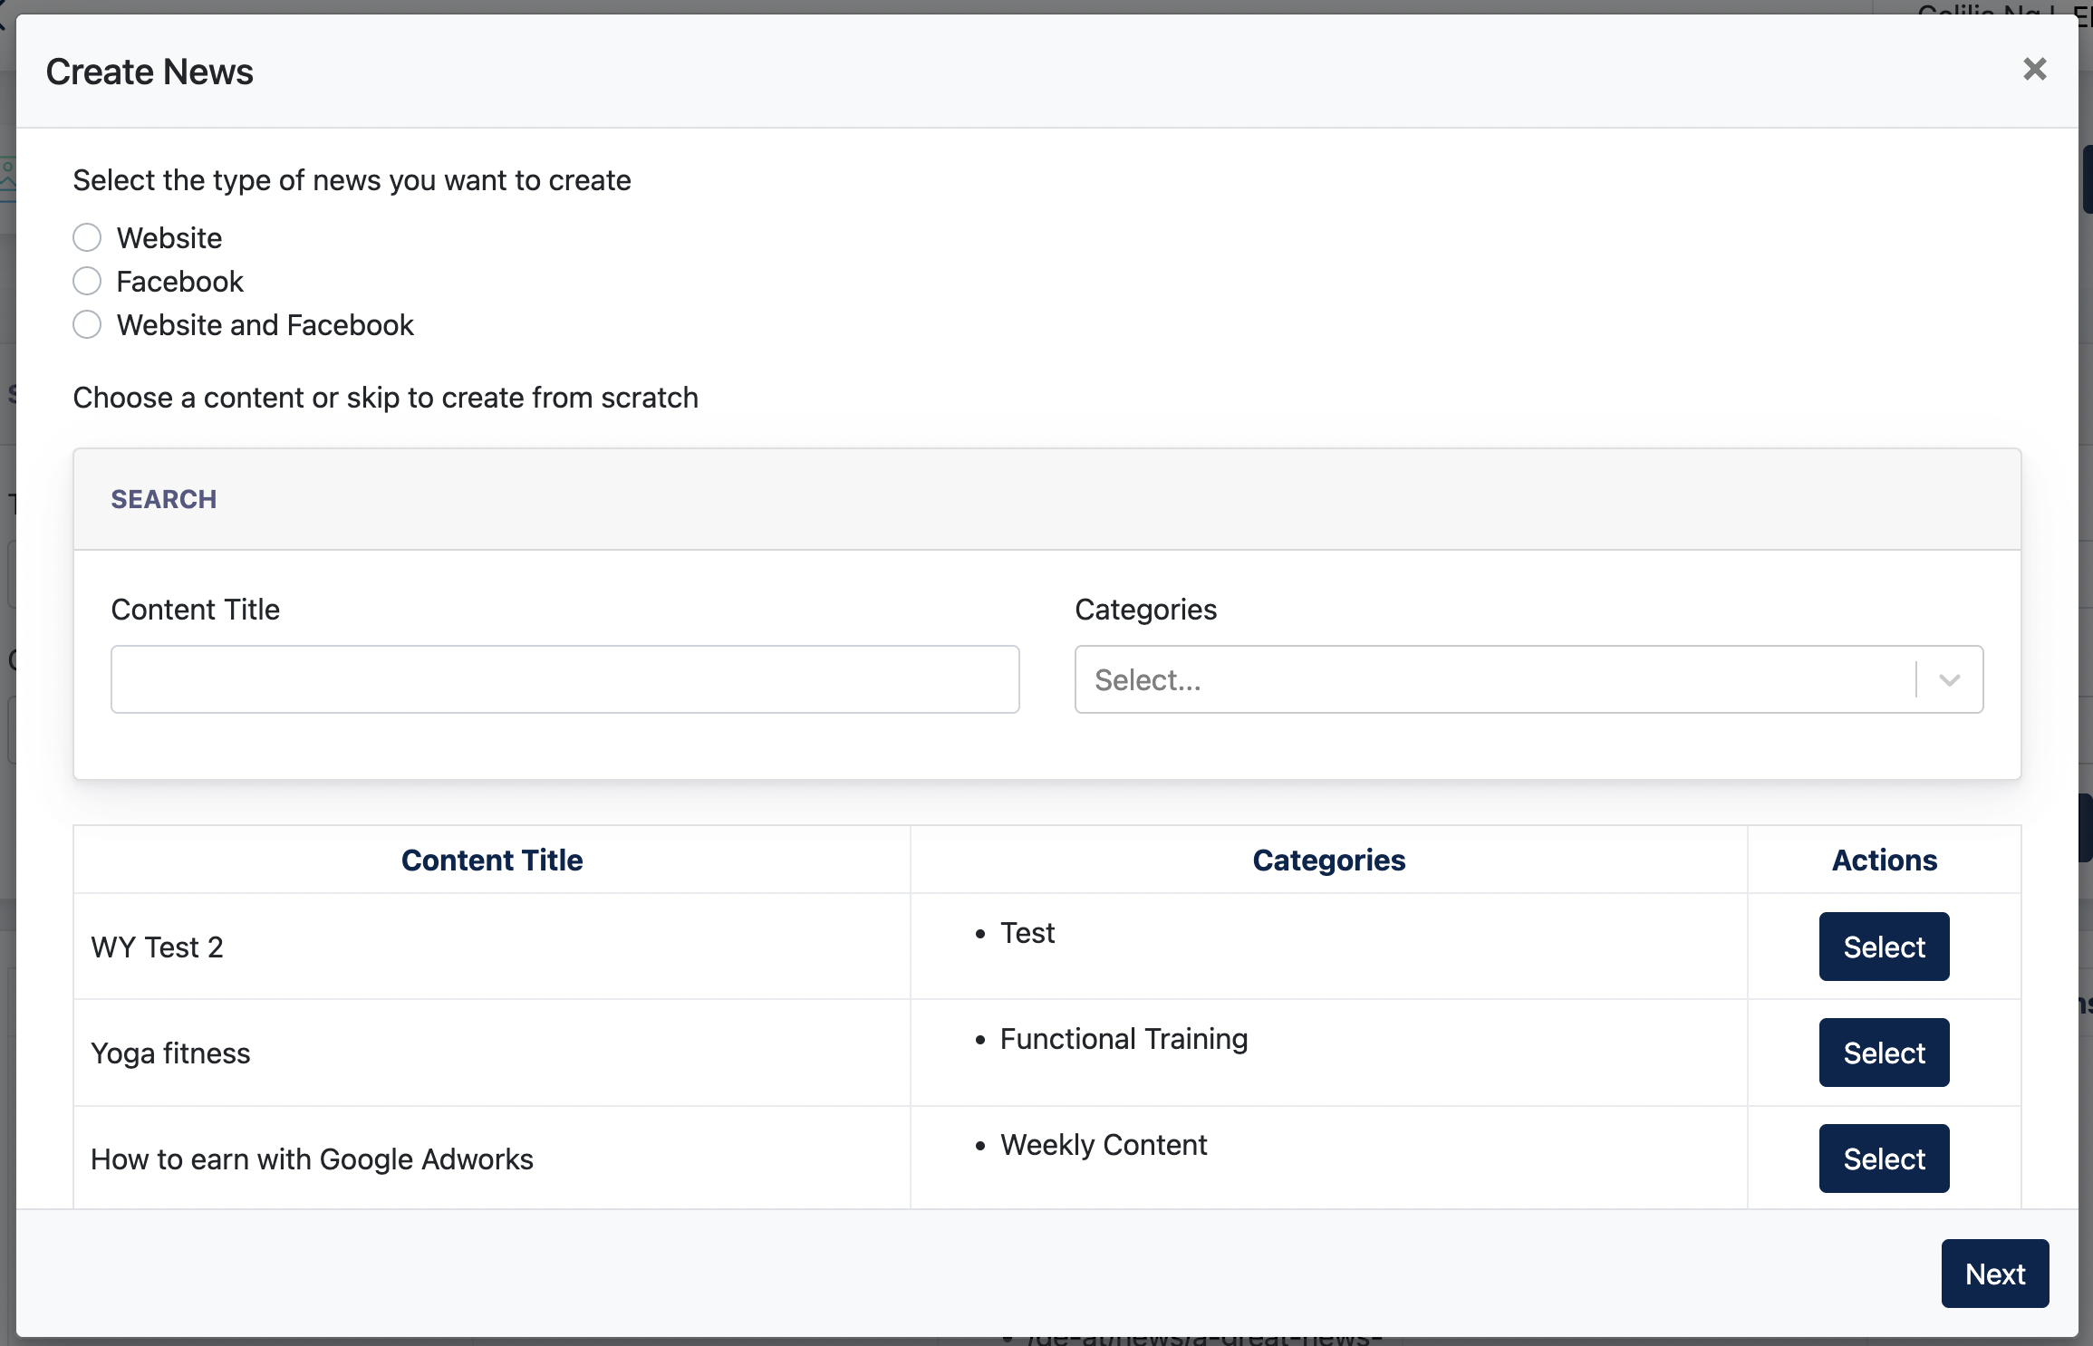Open the Categories Select dropdown
The height and width of the screenshot is (1346, 2093).
1529,679
